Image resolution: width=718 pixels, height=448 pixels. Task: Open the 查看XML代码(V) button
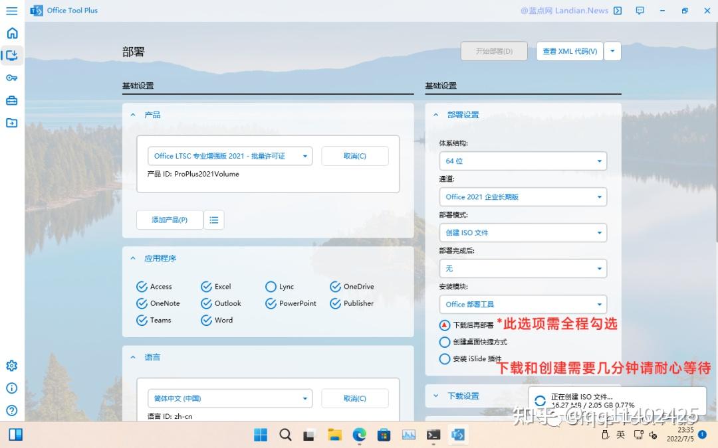point(569,51)
